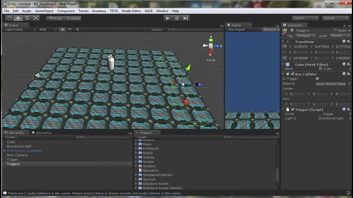Open the Layout dropdown

pos(335,18)
